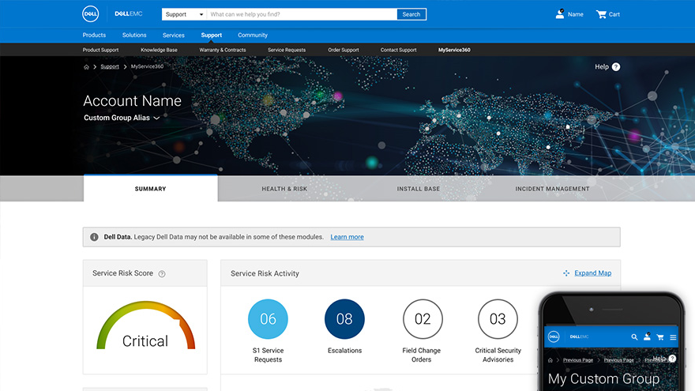This screenshot has width=695, height=391.
Task: Go to Product Support submenu
Action: click(x=100, y=50)
